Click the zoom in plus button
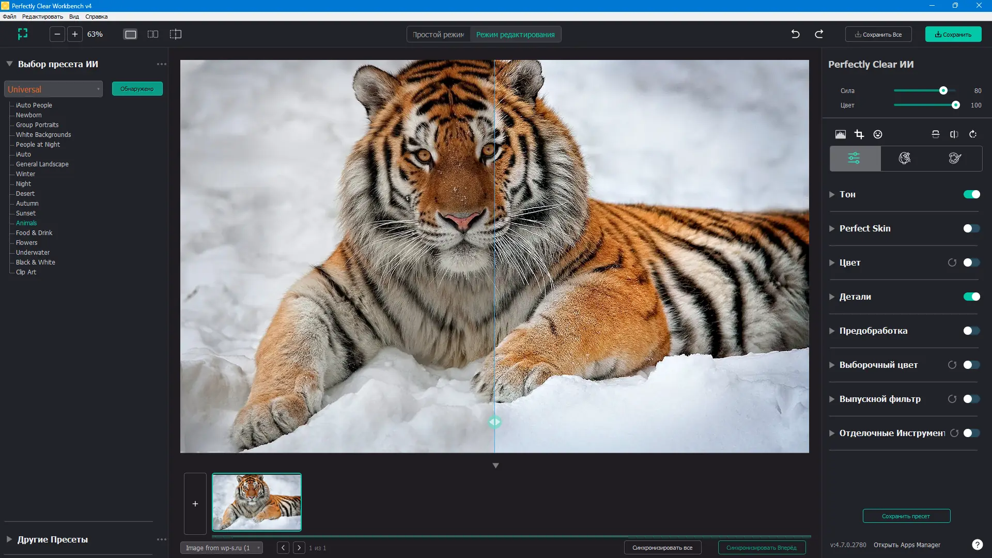This screenshot has width=992, height=558. pyautogui.click(x=75, y=34)
